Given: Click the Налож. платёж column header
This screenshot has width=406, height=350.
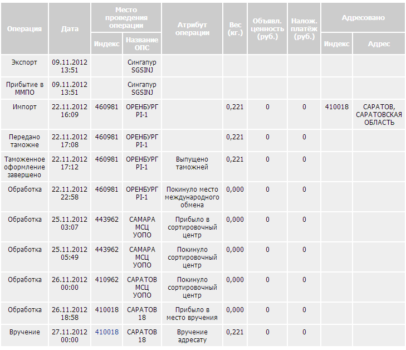Looking at the screenshot, I should (x=304, y=29).
